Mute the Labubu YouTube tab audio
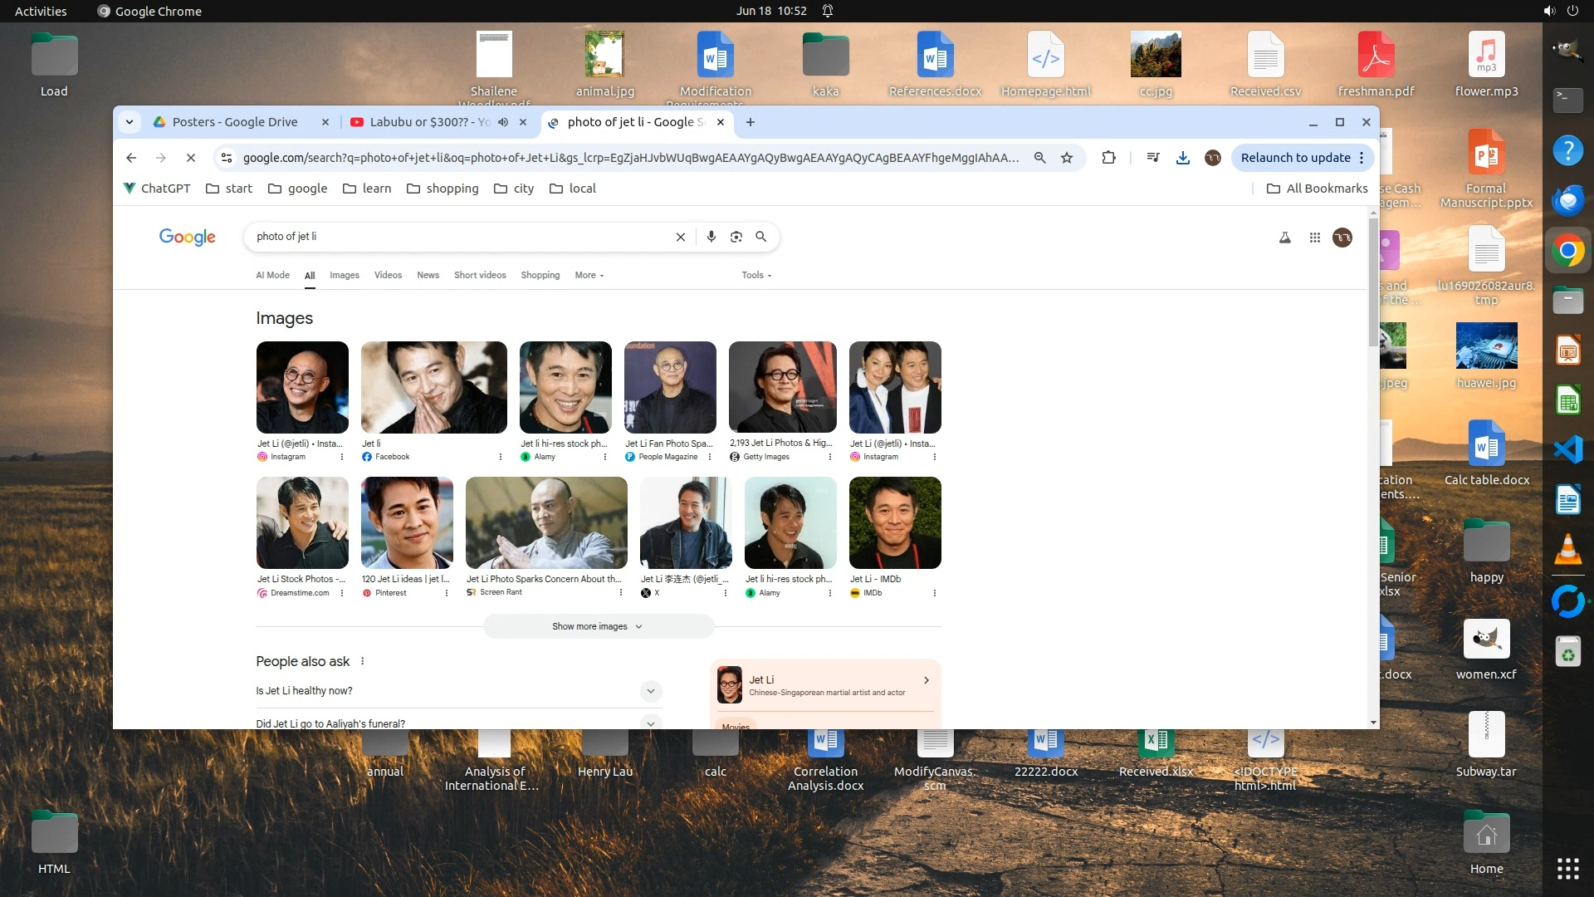The image size is (1594, 897). (x=503, y=122)
